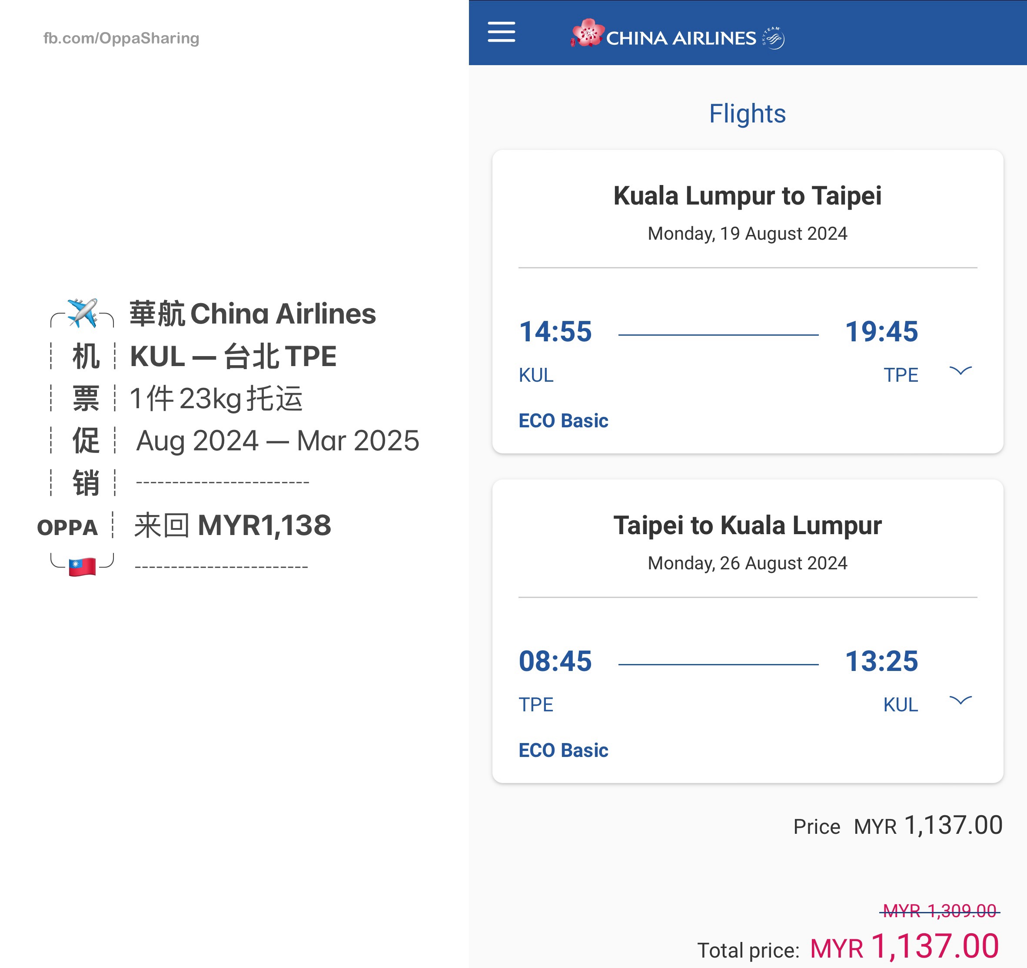The width and height of the screenshot is (1027, 968).
Task: Click the fb.com/OppaSharing text
Action: (x=121, y=38)
